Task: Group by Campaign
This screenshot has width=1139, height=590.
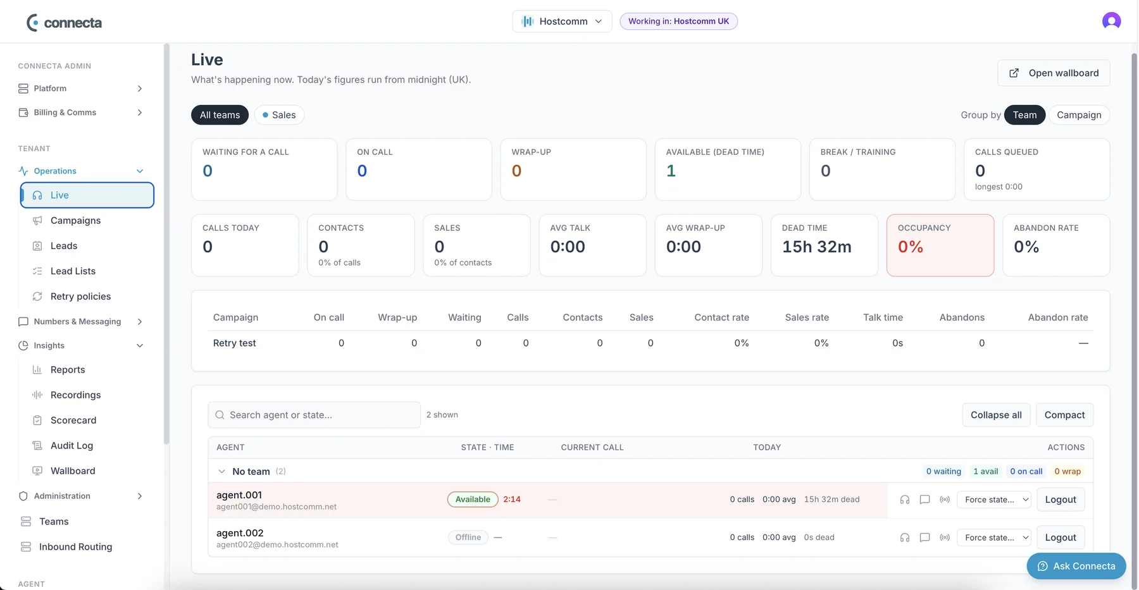Action: [1079, 115]
